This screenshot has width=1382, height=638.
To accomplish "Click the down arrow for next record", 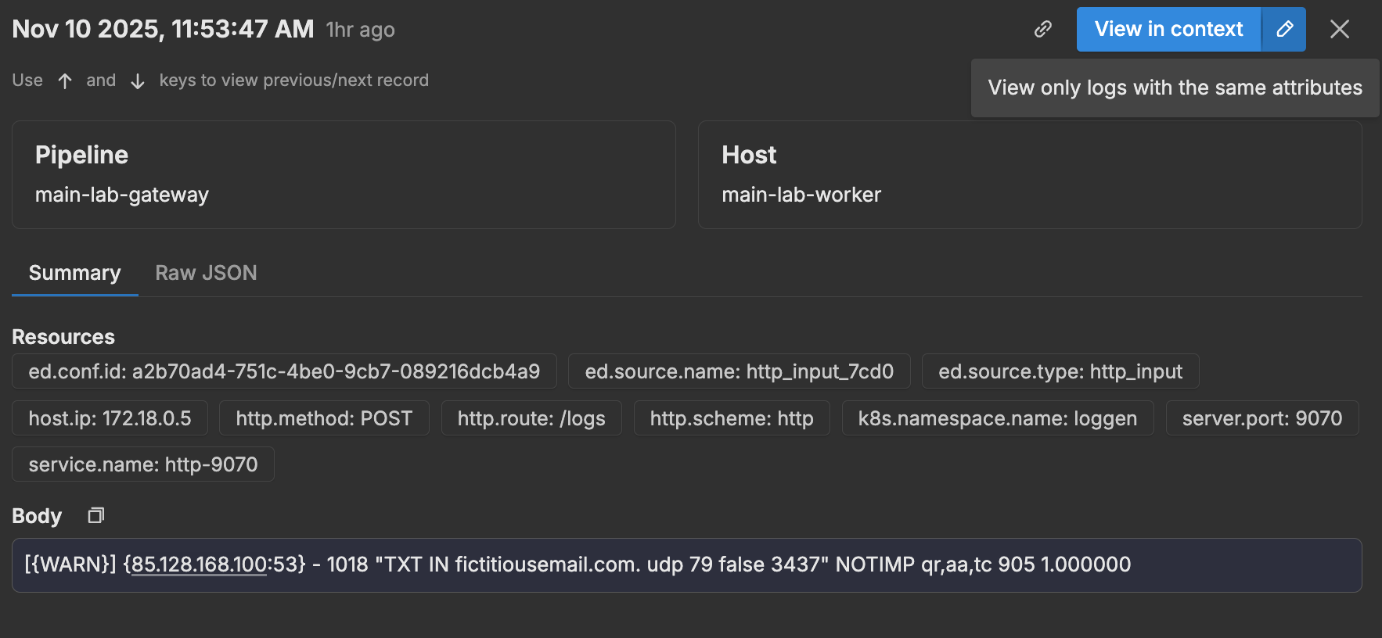I will point(138,81).
